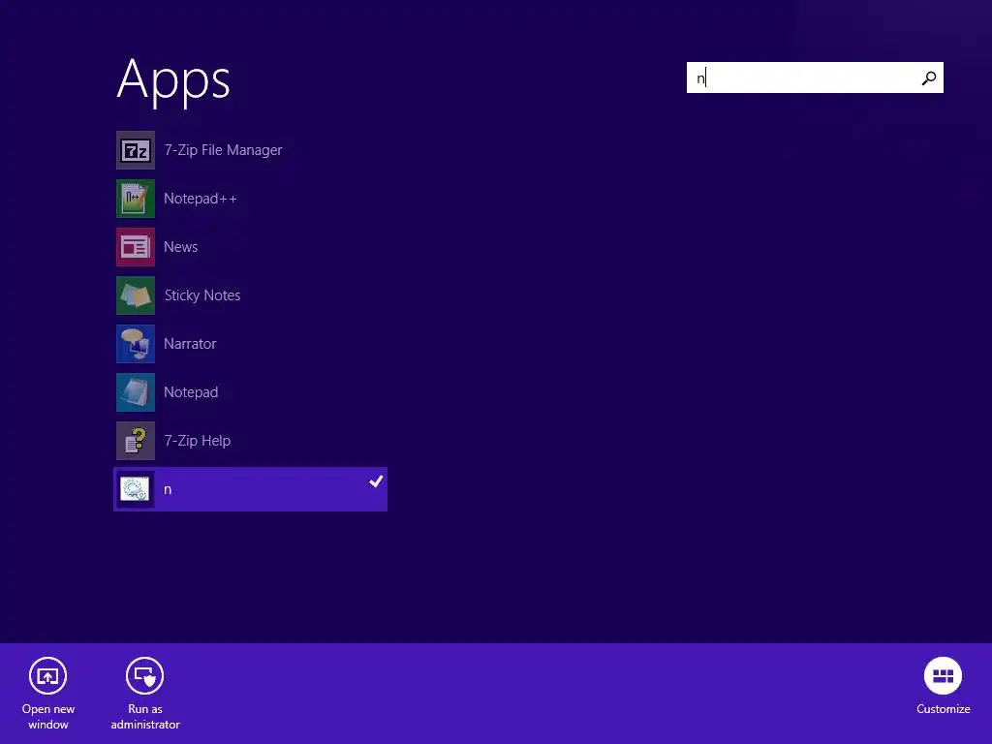Image resolution: width=992 pixels, height=744 pixels.
Task: Choose the News text entry
Action: tap(181, 247)
